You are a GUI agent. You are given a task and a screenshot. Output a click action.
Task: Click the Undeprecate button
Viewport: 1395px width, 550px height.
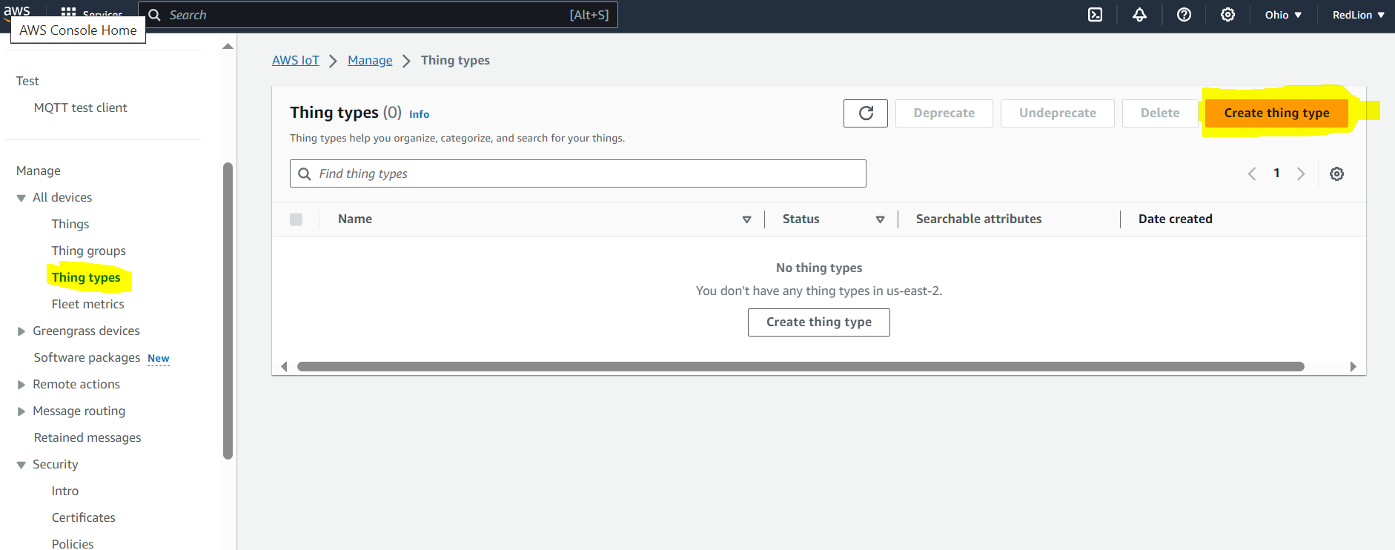pos(1058,113)
